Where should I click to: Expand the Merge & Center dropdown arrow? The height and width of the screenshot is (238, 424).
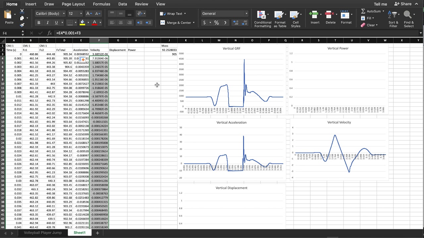pyautogui.click(x=194, y=22)
